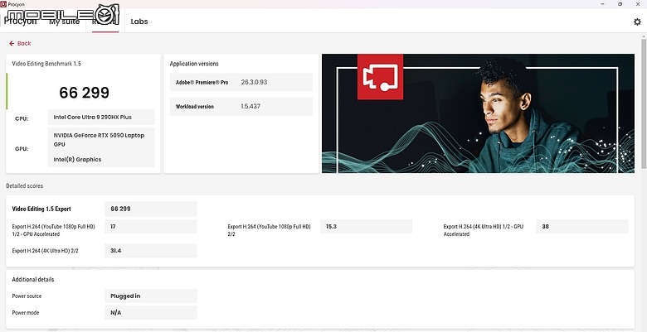The width and height of the screenshot is (647, 332).
Task: Click the Video Editing 1.5 Export score
Action: 151,209
